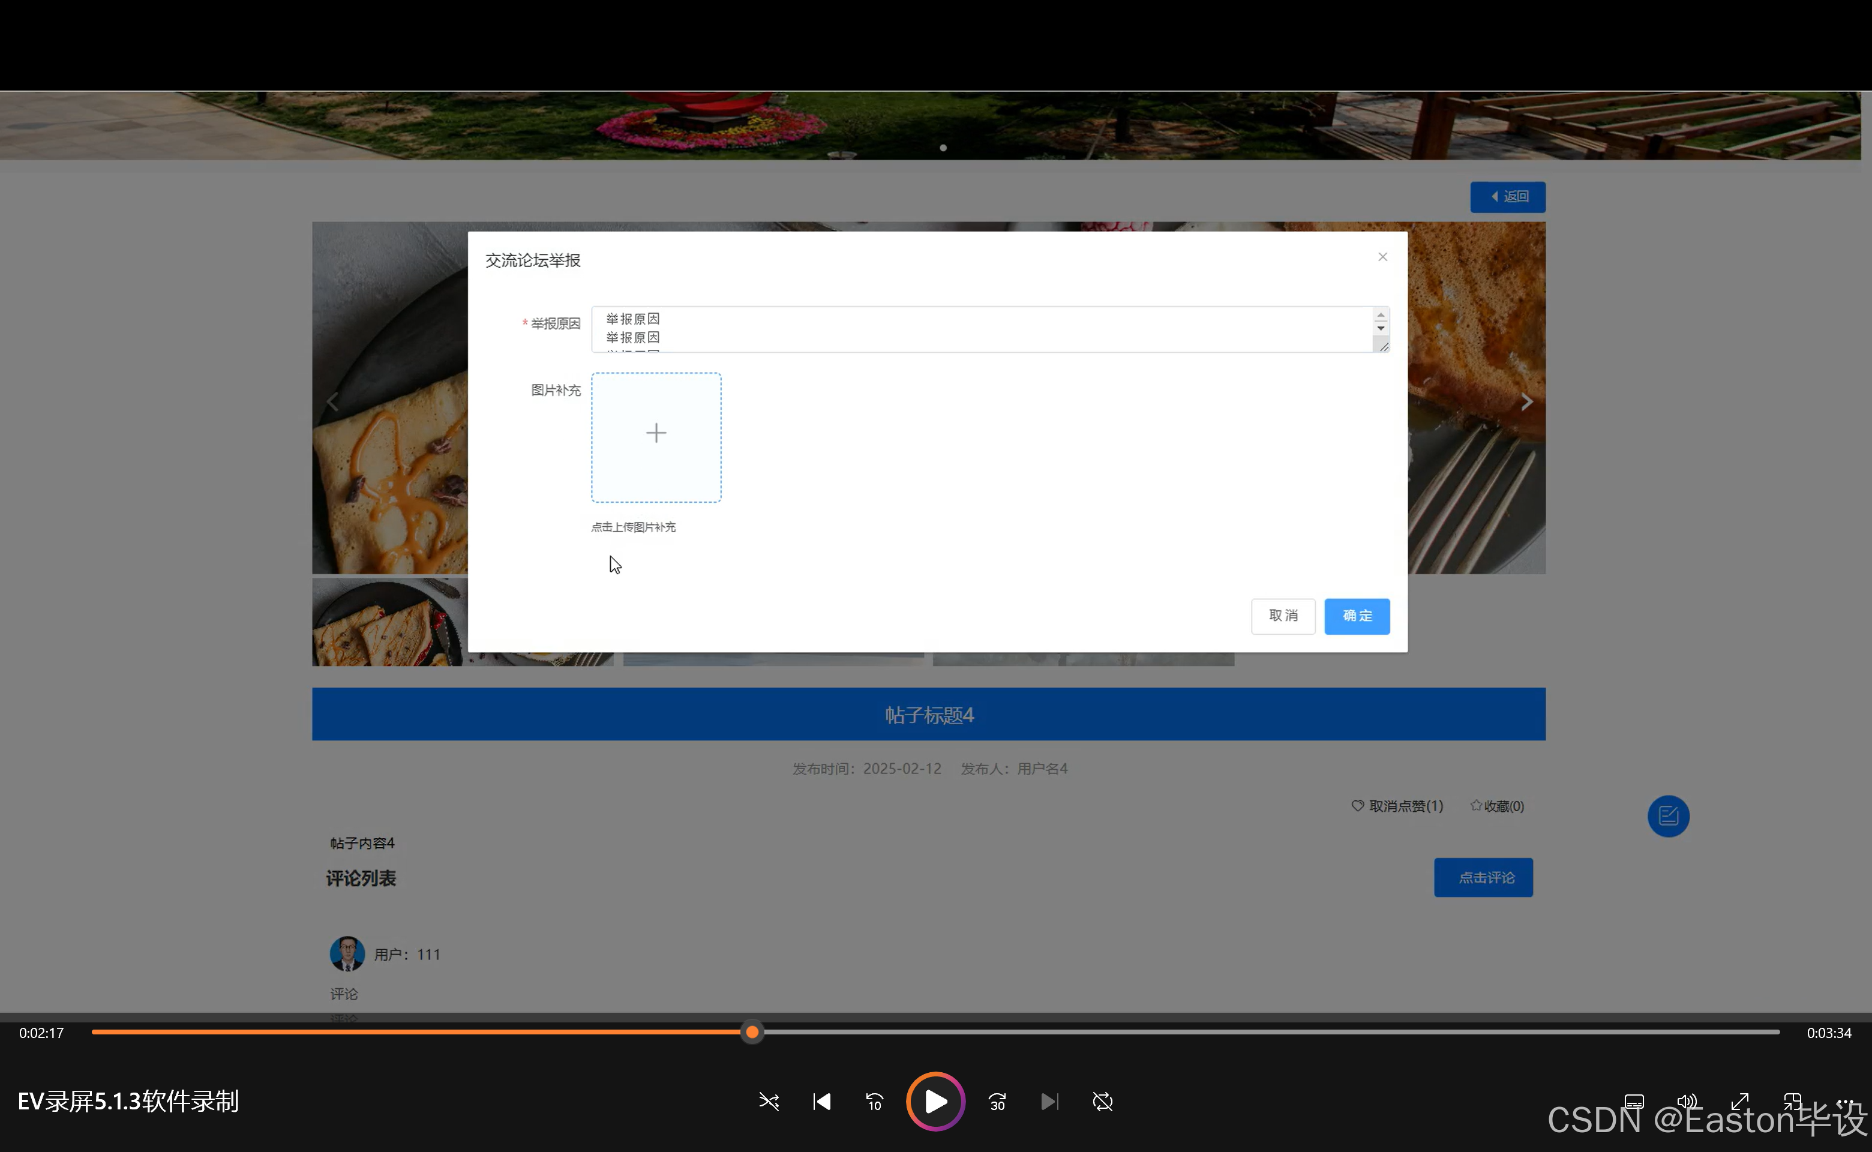Image resolution: width=1872 pixels, height=1152 pixels.
Task: Click the 图片补充 field label
Action: coord(556,390)
